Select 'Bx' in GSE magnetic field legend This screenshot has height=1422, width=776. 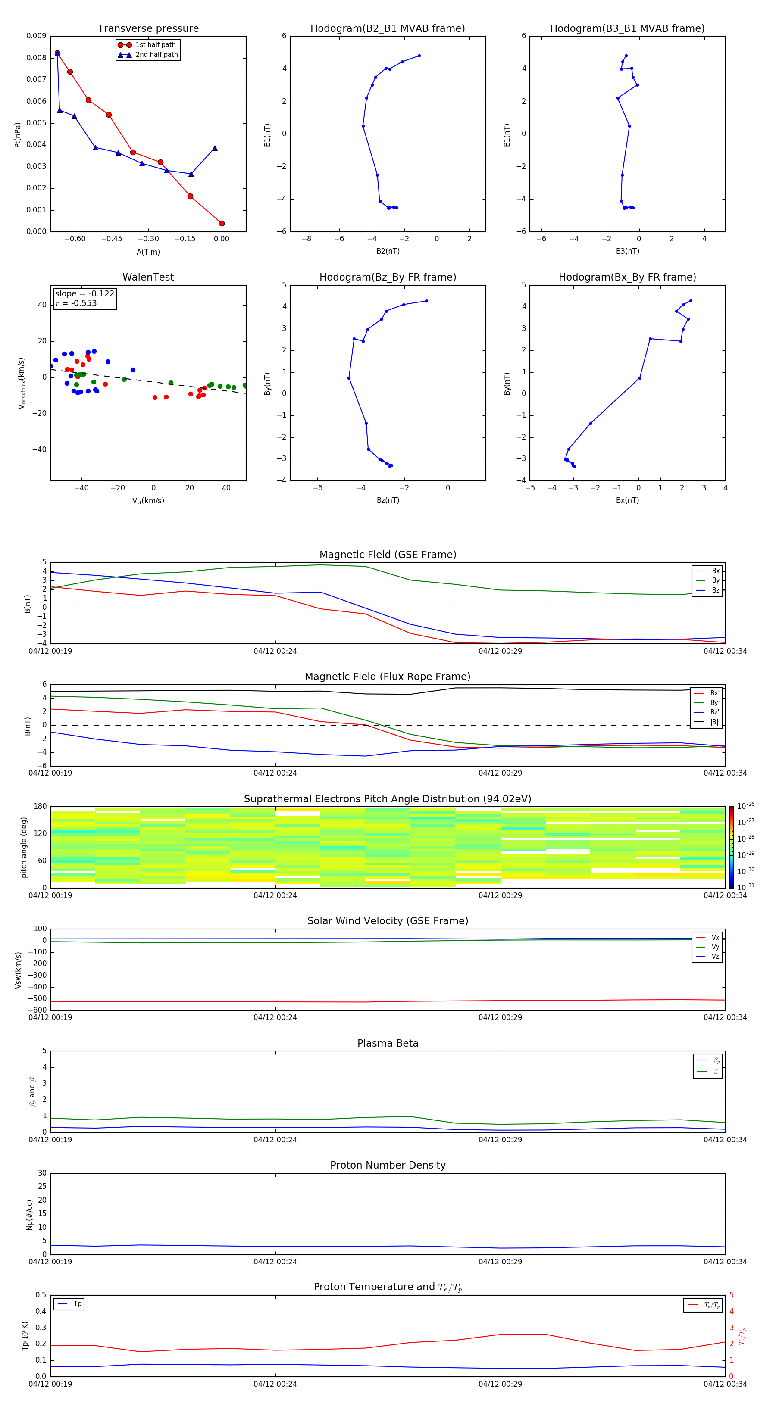[x=707, y=571]
